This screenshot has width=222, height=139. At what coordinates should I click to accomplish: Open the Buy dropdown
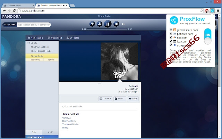click(133, 99)
